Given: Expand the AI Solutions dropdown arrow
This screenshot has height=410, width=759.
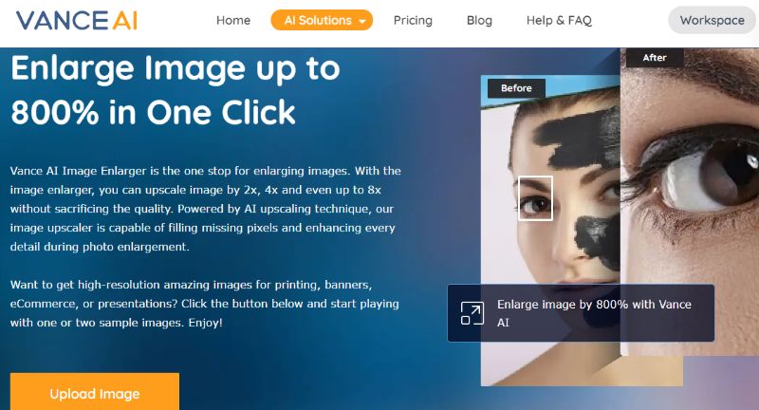Looking at the screenshot, I should click(362, 21).
